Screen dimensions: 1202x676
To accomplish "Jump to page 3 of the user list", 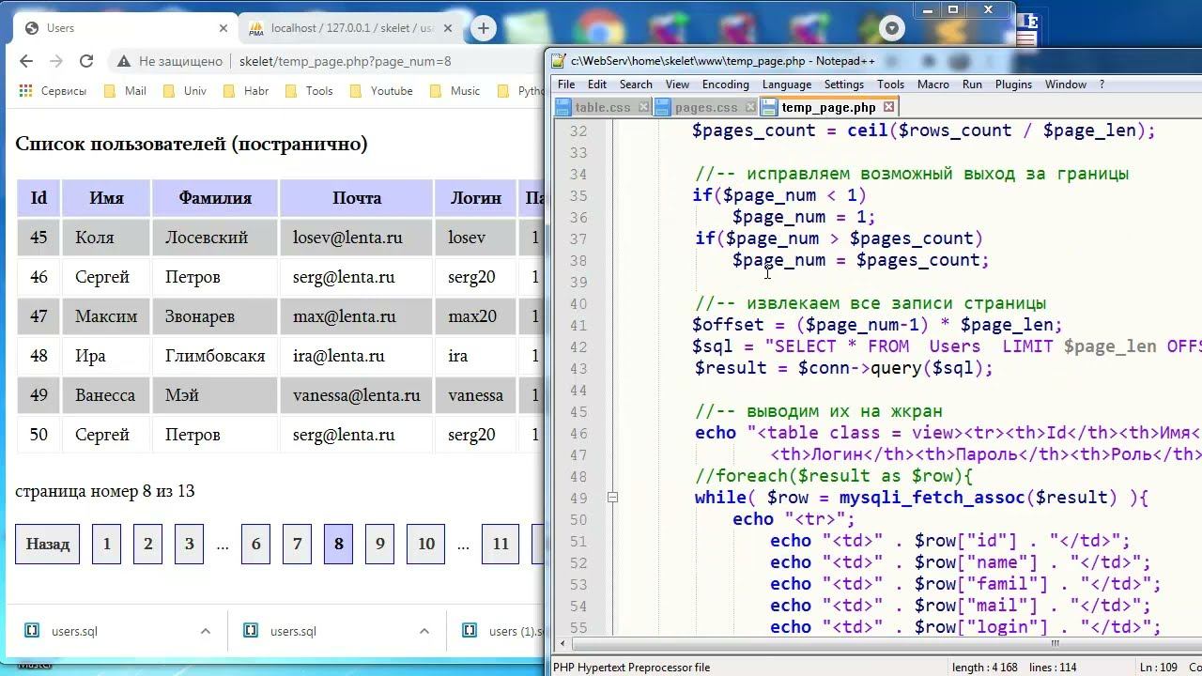I will pyautogui.click(x=189, y=545).
